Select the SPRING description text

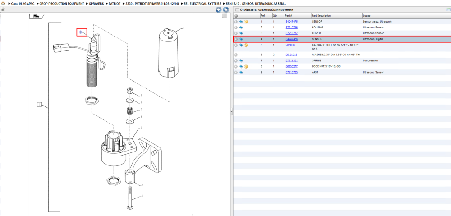point(317,61)
